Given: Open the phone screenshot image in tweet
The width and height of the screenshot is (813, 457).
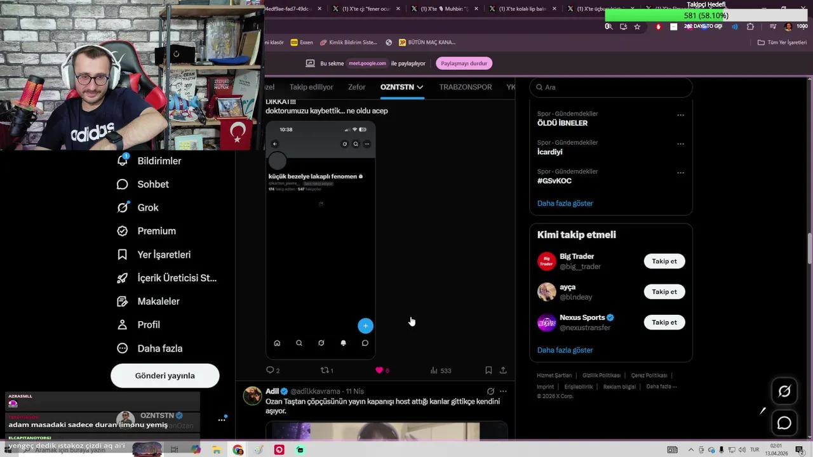Looking at the screenshot, I should coord(321,240).
